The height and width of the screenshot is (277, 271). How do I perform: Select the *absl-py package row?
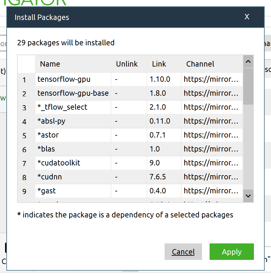click(x=51, y=121)
